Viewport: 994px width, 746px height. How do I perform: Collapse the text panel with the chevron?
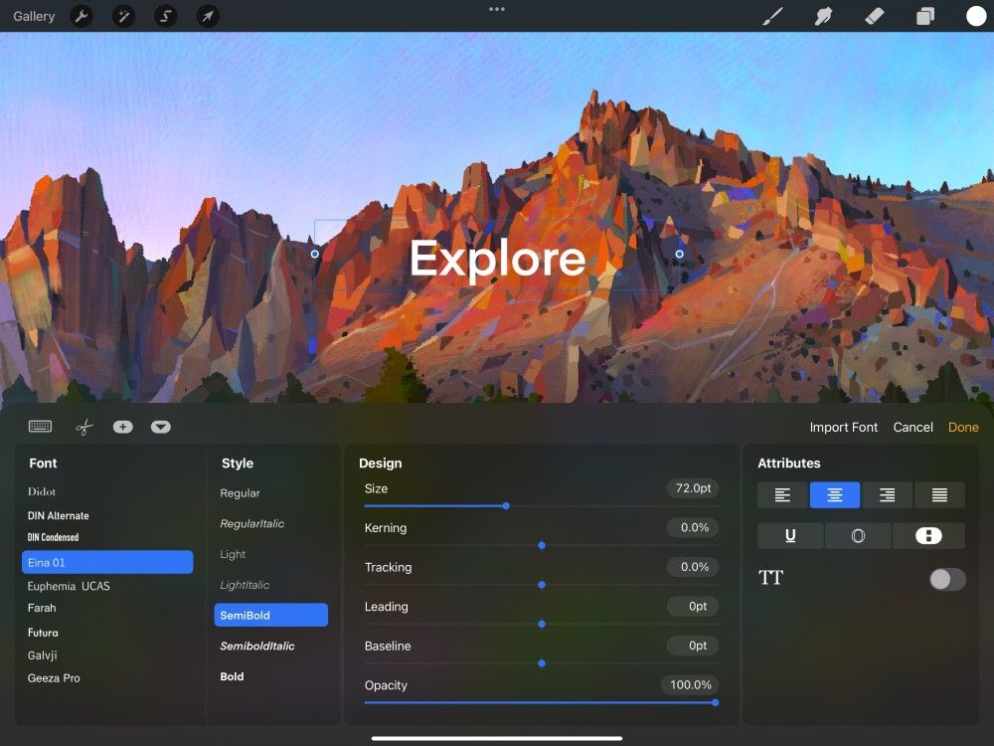click(161, 426)
